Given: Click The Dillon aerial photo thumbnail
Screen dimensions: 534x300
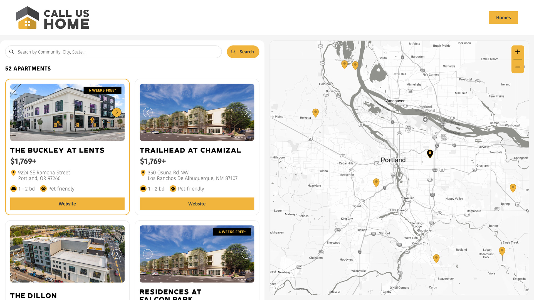Looking at the screenshot, I should coord(67,254).
